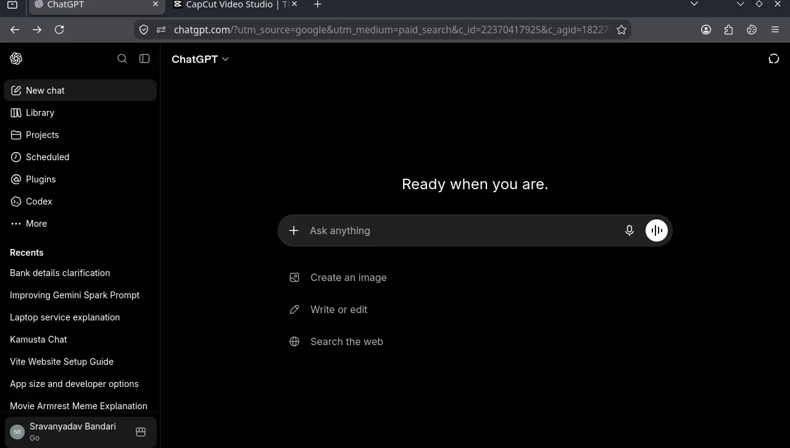The width and height of the screenshot is (790, 448).
Task: Turn on temporary chat in top-right corner
Action: click(x=774, y=59)
